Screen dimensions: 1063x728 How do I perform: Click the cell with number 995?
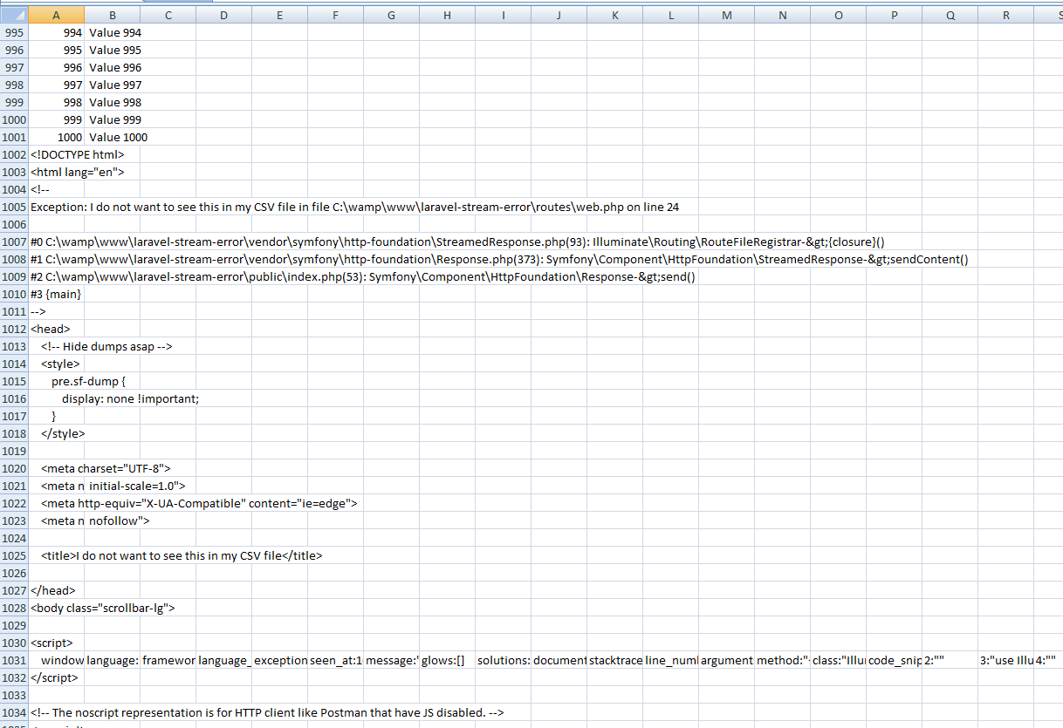point(57,50)
